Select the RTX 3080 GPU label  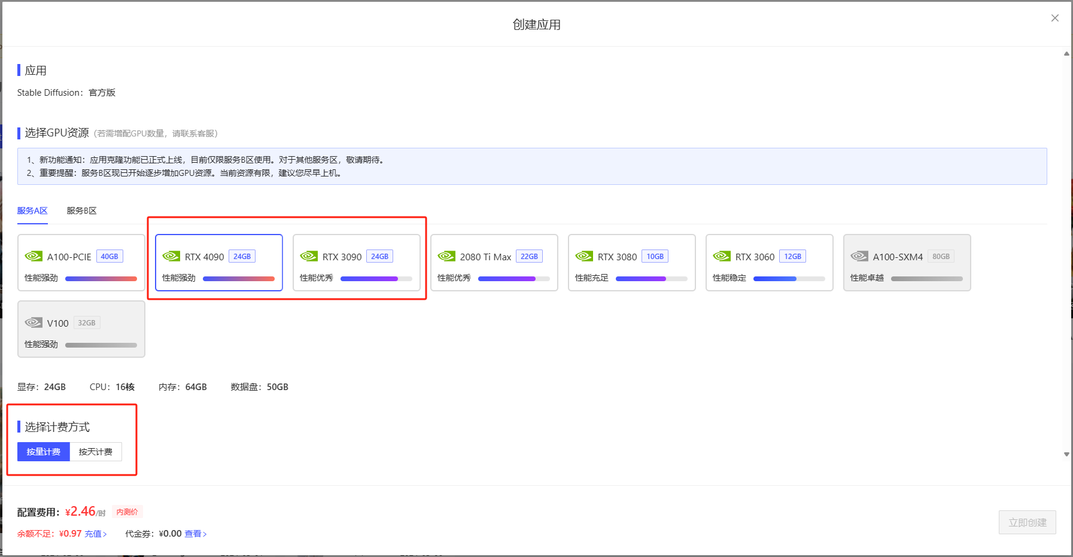click(617, 257)
